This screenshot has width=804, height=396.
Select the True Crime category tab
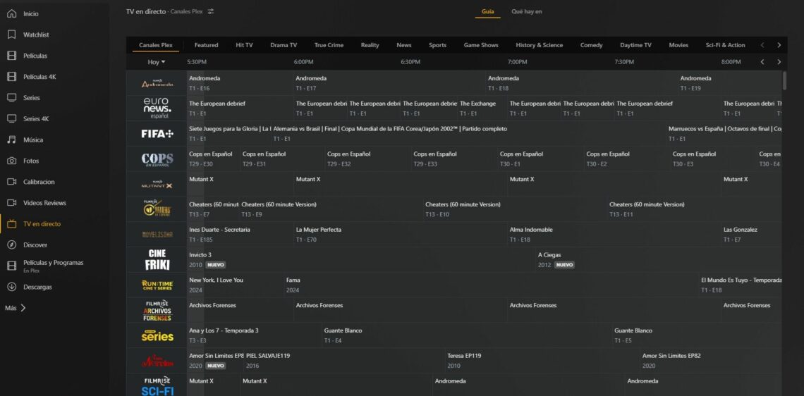[329, 45]
